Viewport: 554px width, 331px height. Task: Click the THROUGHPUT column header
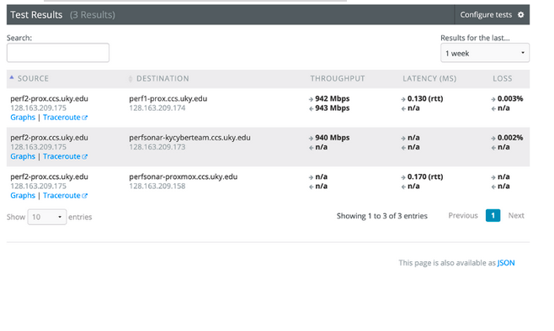pyautogui.click(x=338, y=78)
